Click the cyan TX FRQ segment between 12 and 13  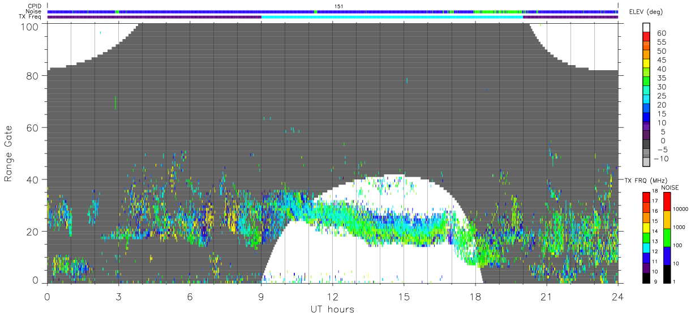(x=646, y=247)
